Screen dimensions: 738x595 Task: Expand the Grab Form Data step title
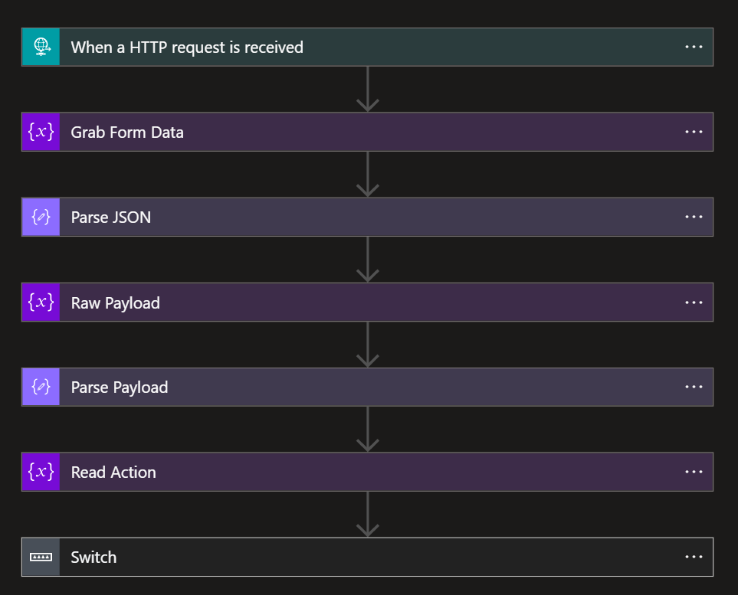tap(127, 132)
